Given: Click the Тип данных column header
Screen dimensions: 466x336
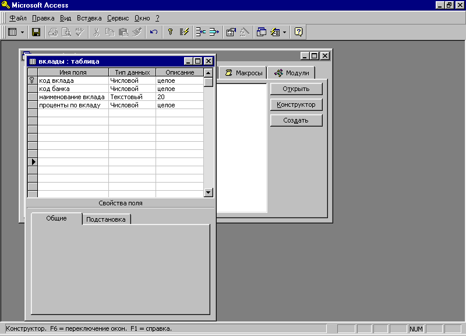Looking at the screenshot, I should coord(132,72).
